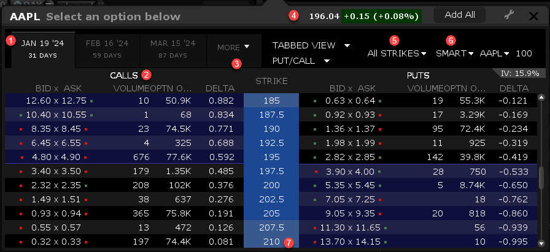Click the PUTS section heading
This screenshot has width=550, height=252.
click(418, 75)
